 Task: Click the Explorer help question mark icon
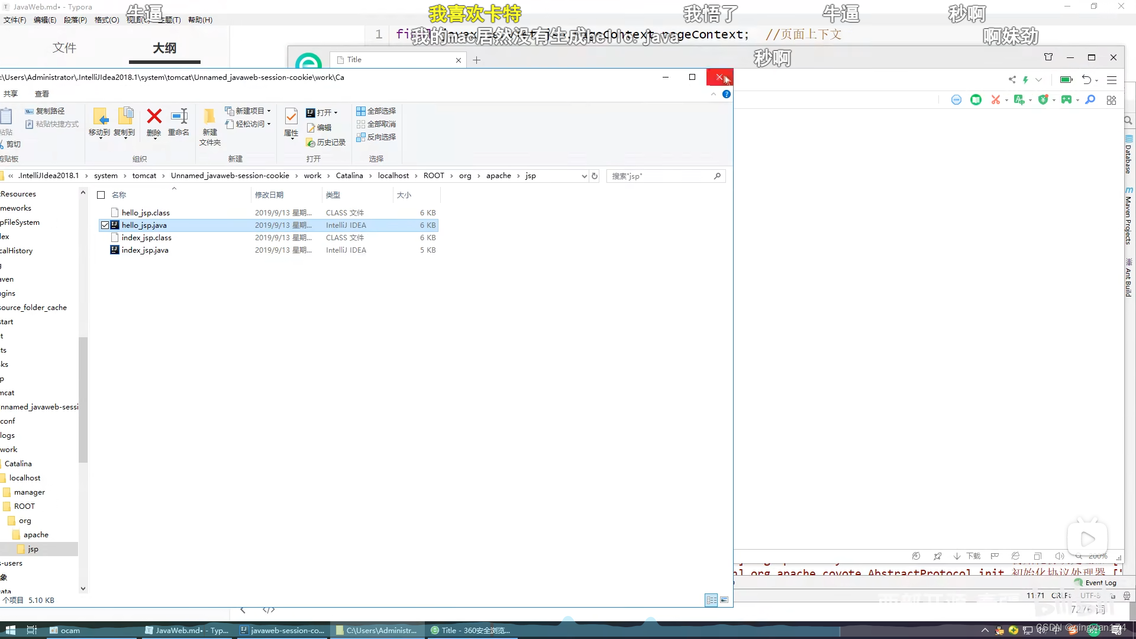(x=727, y=94)
